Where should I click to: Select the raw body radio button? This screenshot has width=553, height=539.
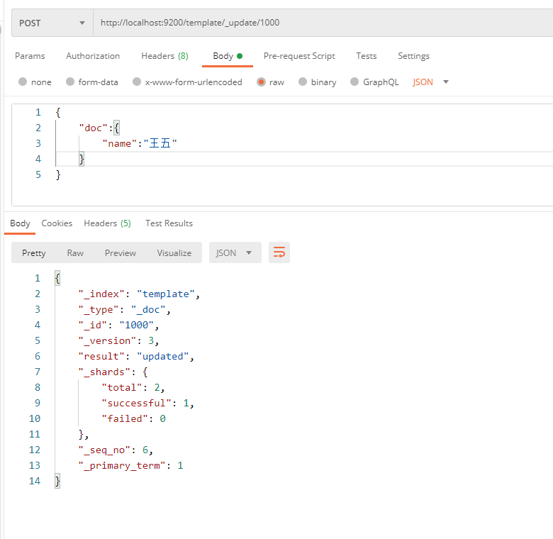[261, 82]
